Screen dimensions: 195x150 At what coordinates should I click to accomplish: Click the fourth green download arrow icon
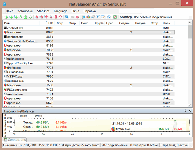pyautogui.click(x=21, y=17)
